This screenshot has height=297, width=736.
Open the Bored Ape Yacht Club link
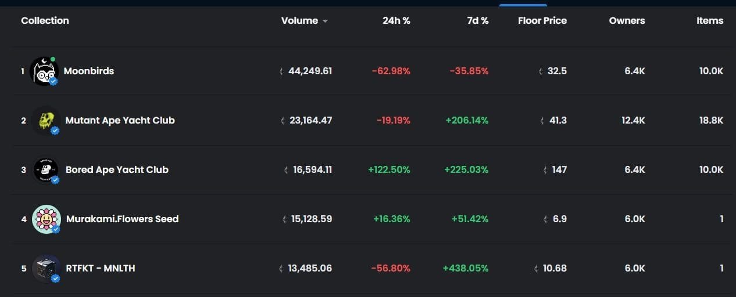pyautogui.click(x=117, y=169)
